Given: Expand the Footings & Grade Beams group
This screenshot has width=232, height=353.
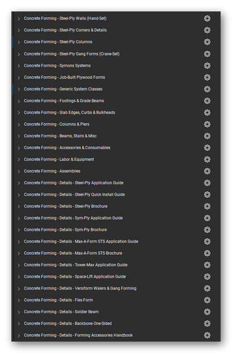Looking at the screenshot, I should 18,101.
